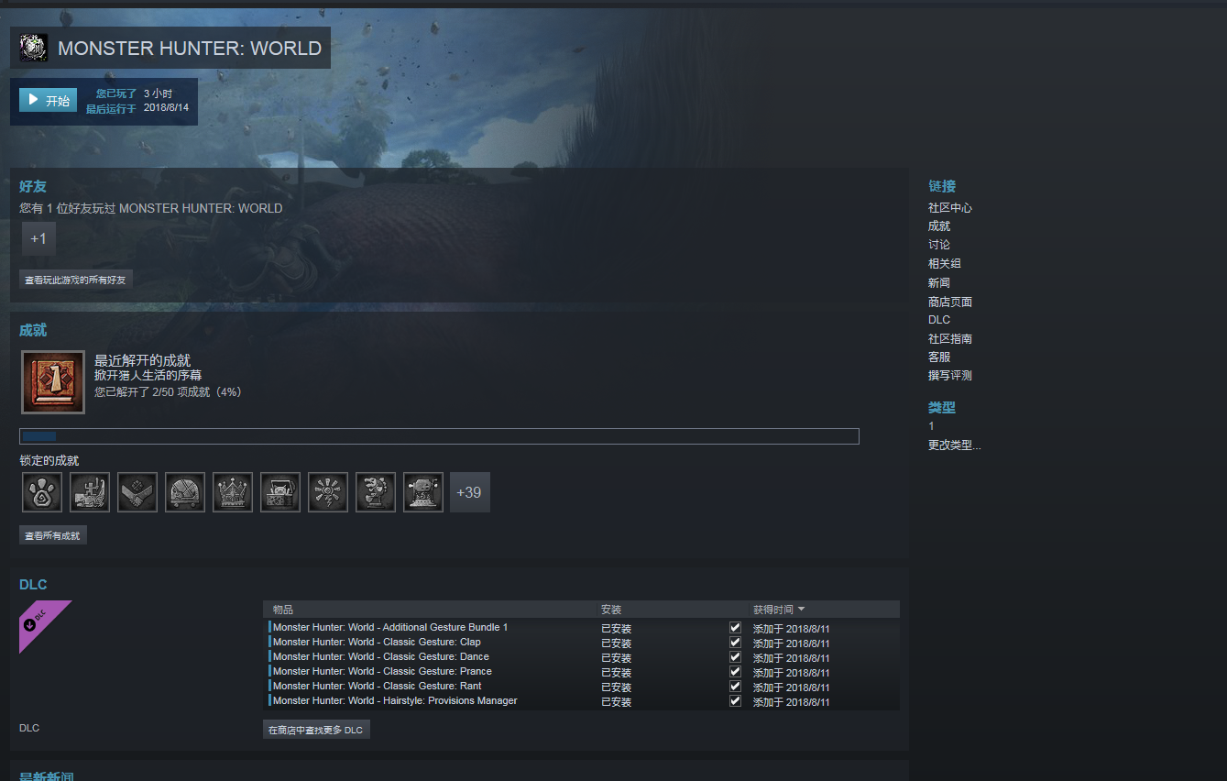The width and height of the screenshot is (1227, 781).
Task: Sort by 安装 column header
Action: (x=611, y=610)
